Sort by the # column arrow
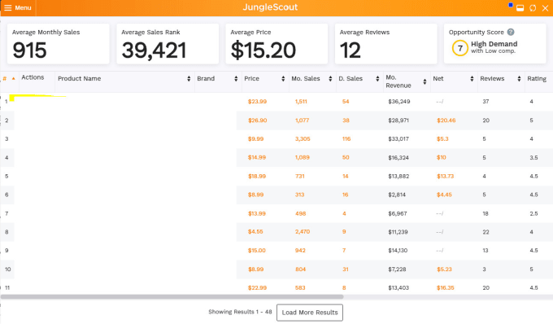 (x=13, y=78)
